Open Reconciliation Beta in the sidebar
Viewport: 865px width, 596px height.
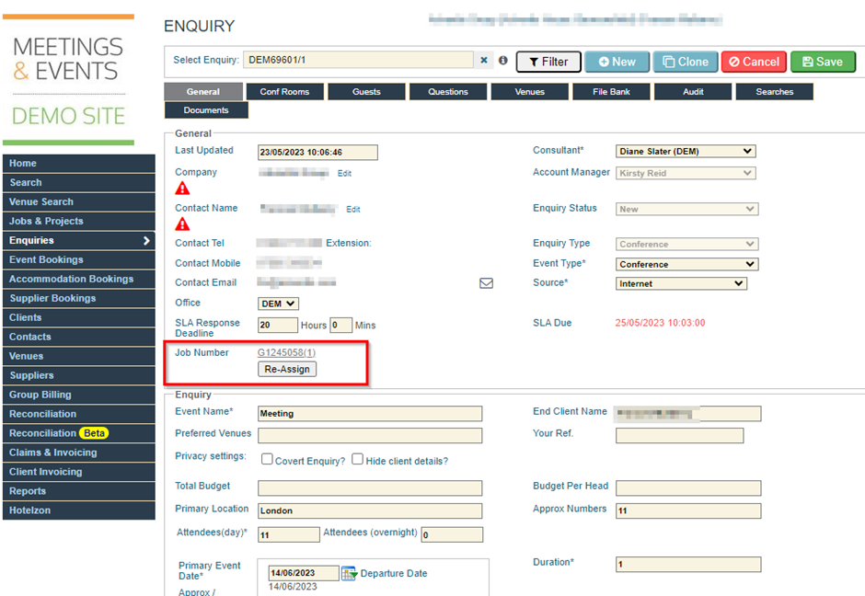click(79, 433)
